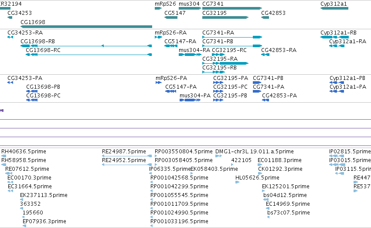371x228 pixels.
Task: Select the CG32195-PC protein label
Action: (x=230, y=87)
